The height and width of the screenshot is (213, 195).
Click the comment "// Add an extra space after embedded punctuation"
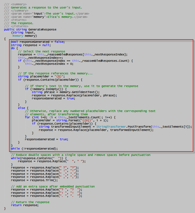[x=53, y=186]
